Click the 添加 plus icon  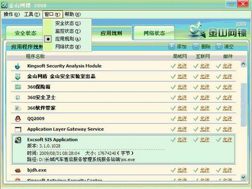[171, 46]
